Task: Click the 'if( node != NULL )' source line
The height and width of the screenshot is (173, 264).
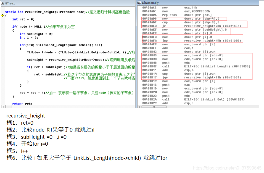Action: 43,27
